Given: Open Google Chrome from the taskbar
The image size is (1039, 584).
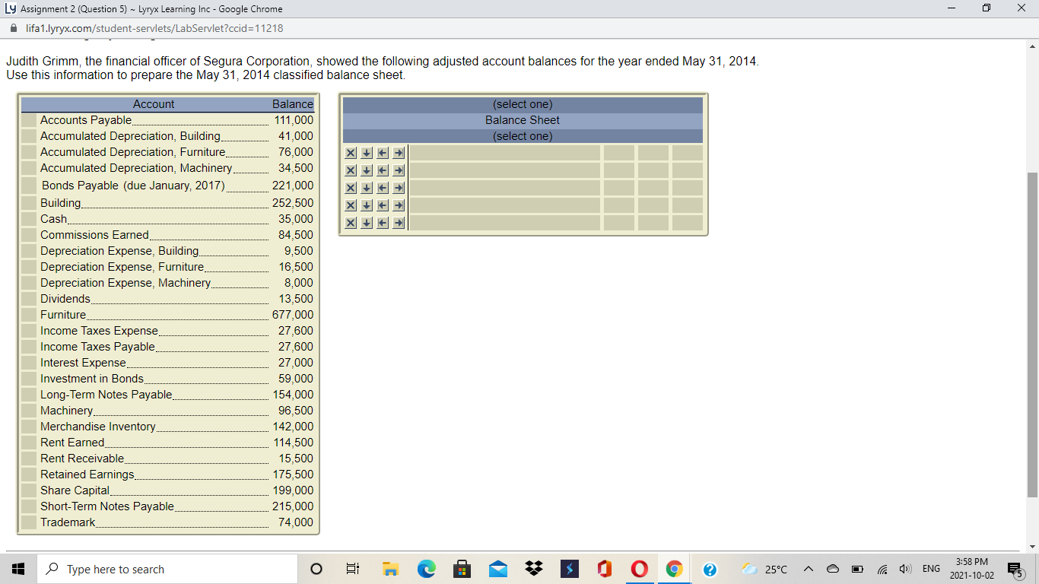Looking at the screenshot, I should click(674, 568).
